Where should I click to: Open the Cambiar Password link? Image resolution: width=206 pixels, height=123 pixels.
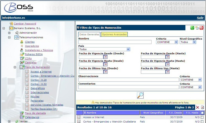pos(25,24)
